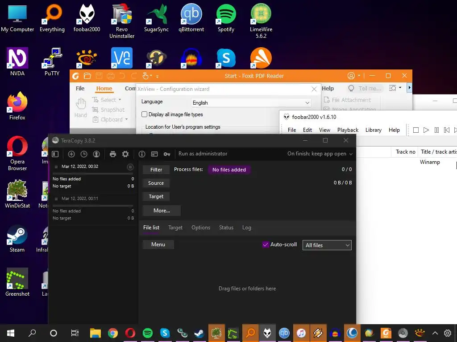Open Foxit File menu
This screenshot has width=457, height=342.
(x=80, y=89)
